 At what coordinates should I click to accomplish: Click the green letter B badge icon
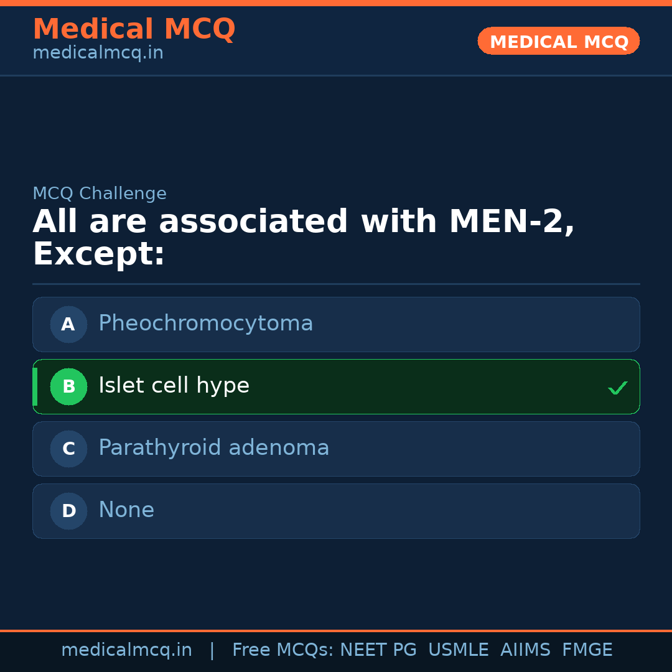click(68, 386)
